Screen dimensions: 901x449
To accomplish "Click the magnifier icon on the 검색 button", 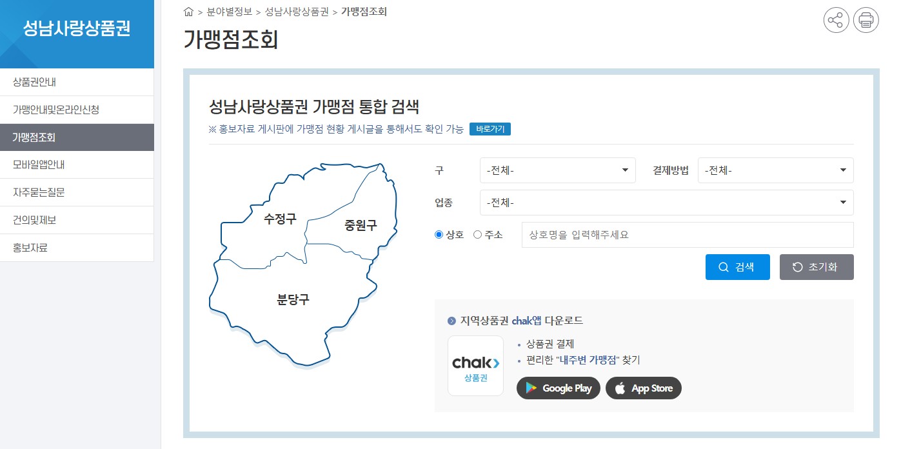I will coord(724,266).
